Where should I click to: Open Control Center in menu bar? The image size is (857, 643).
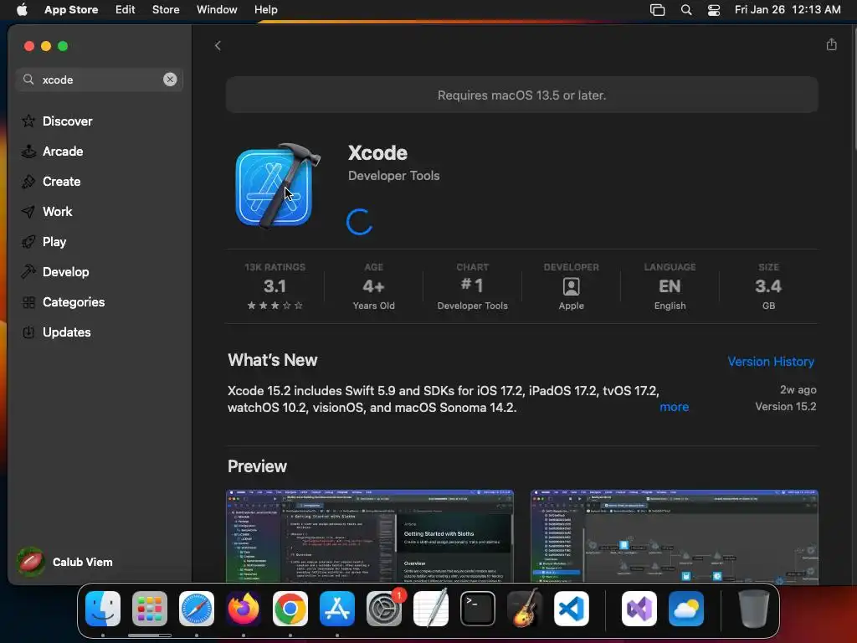pyautogui.click(x=714, y=10)
